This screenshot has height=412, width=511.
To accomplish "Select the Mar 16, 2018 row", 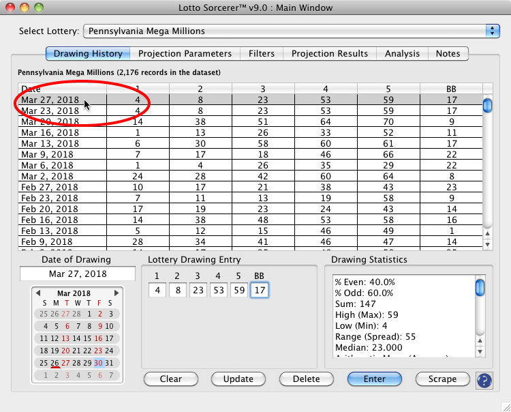I will click(x=250, y=132).
